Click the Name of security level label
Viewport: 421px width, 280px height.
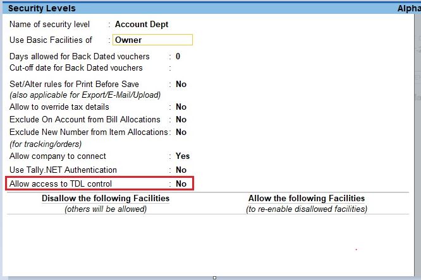(50, 25)
